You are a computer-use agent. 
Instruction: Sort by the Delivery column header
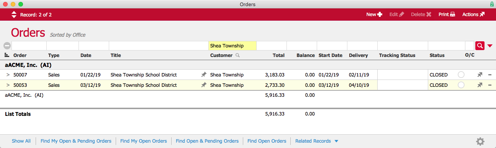click(358, 55)
